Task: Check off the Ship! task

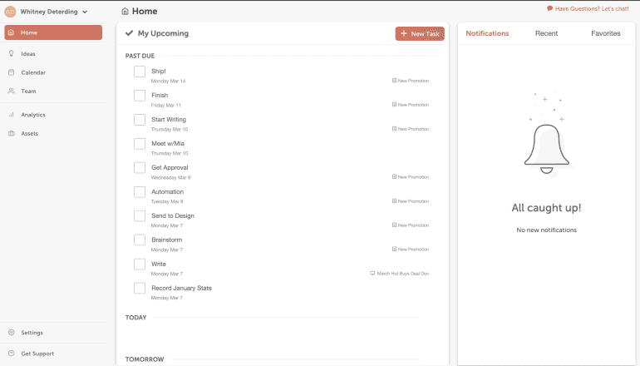Action: tap(140, 72)
